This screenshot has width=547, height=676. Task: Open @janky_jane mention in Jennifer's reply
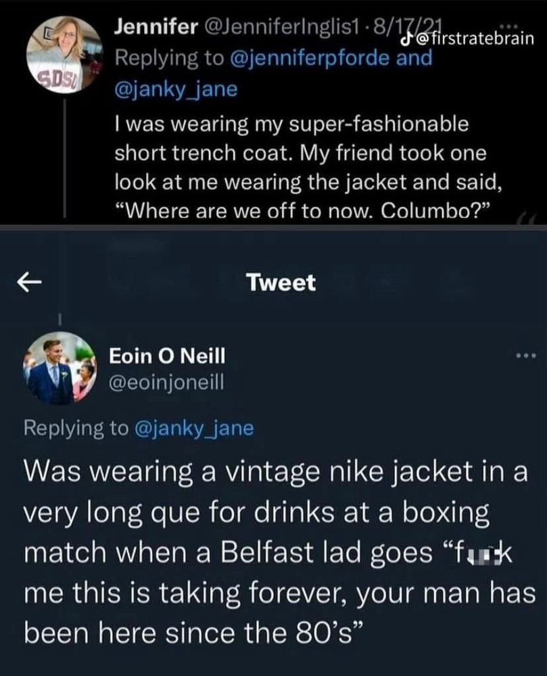click(x=177, y=89)
